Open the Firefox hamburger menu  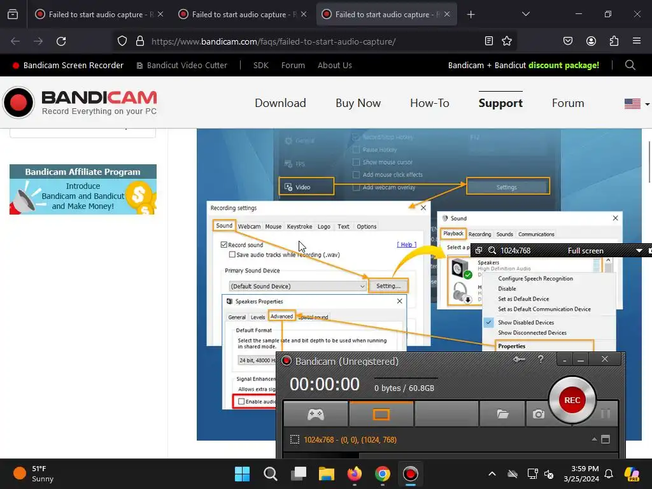pyautogui.click(x=637, y=41)
